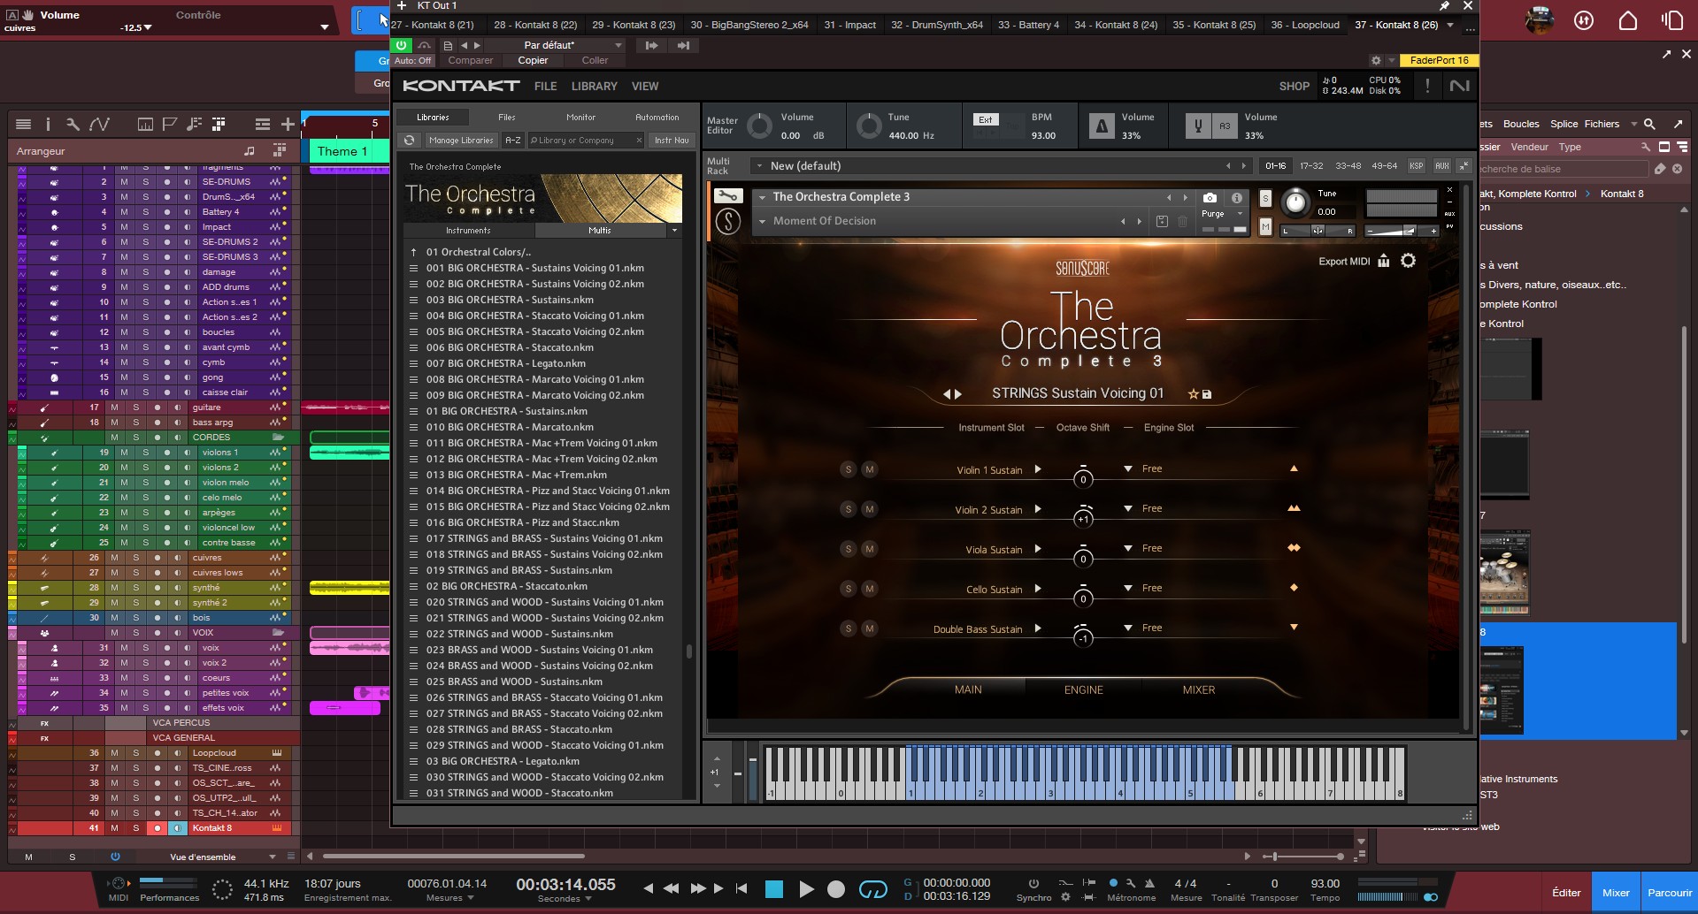Switch to the MIXER tab
The height and width of the screenshot is (914, 1698).
point(1198,689)
